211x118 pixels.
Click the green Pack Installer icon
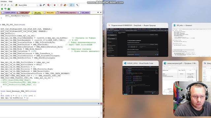point(9,9)
